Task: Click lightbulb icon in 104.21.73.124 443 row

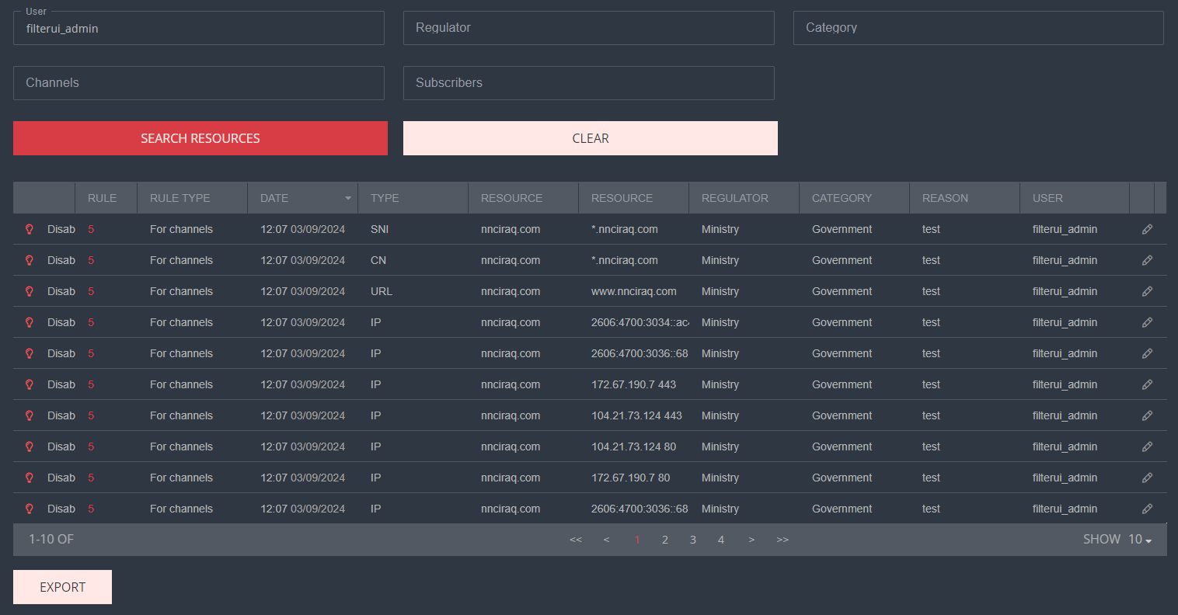Action: [30, 415]
